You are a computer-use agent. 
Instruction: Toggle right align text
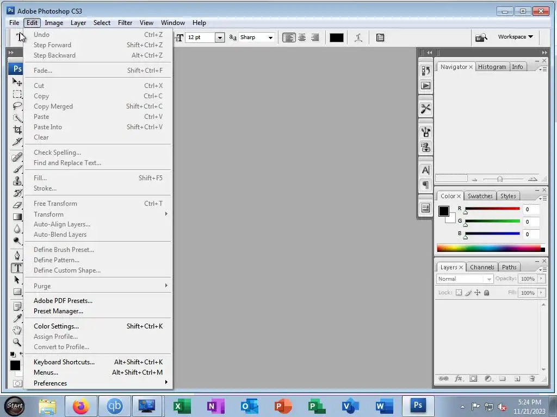[315, 37]
